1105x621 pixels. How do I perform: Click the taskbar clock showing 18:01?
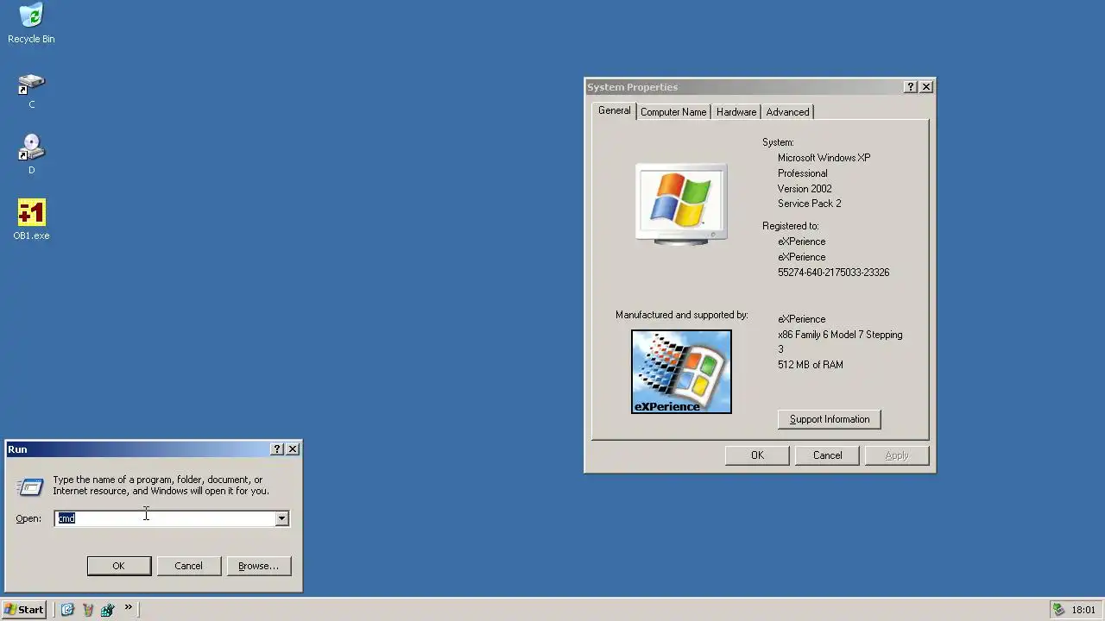[x=1083, y=610]
